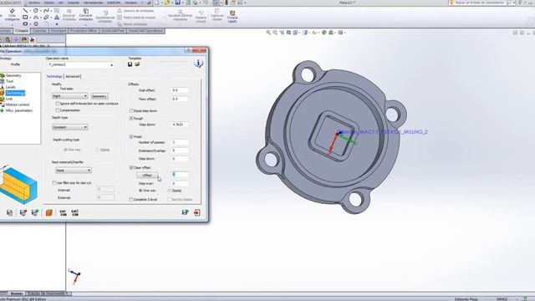Switch to the Advanced tab
Screen dimensions: 535x301
(73, 76)
